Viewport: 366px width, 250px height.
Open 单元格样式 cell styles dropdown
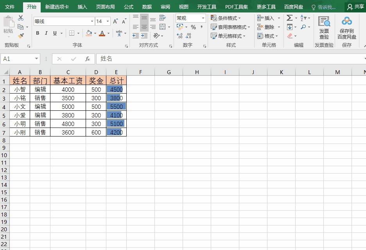coord(228,36)
